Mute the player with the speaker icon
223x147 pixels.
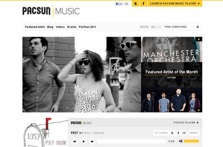(181, 141)
